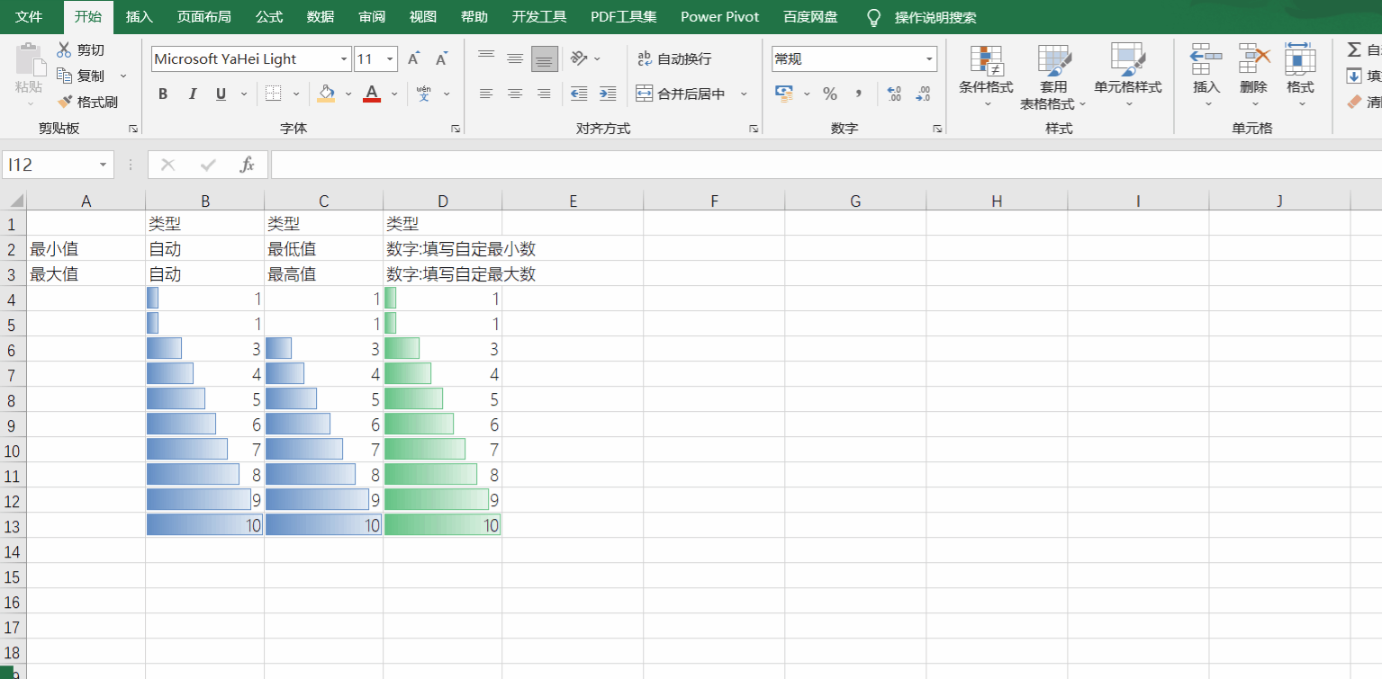Open the Power Pivot tab
The width and height of the screenshot is (1382, 679).
pyautogui.click(x=719, y=17)
